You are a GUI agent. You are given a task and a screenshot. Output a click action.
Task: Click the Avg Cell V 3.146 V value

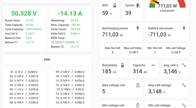pos(30,33)
